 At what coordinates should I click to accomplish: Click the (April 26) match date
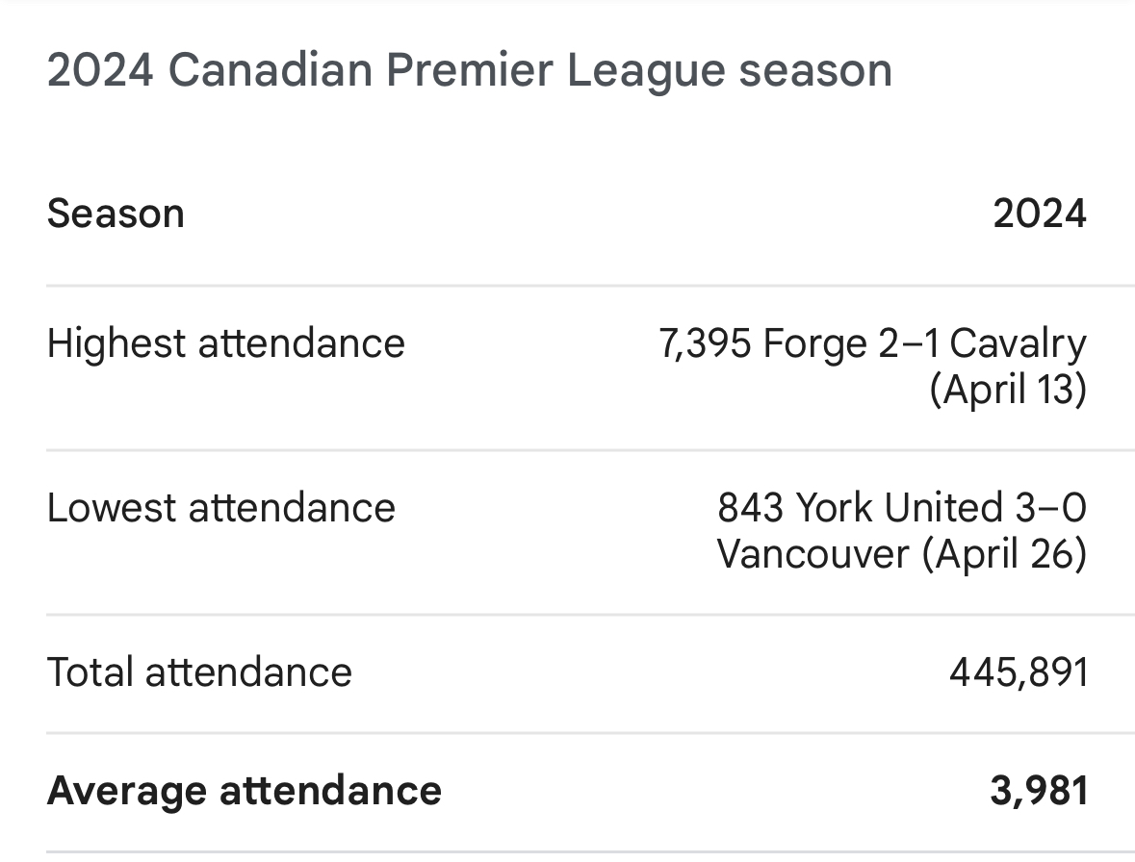(x=1004, y=555)
